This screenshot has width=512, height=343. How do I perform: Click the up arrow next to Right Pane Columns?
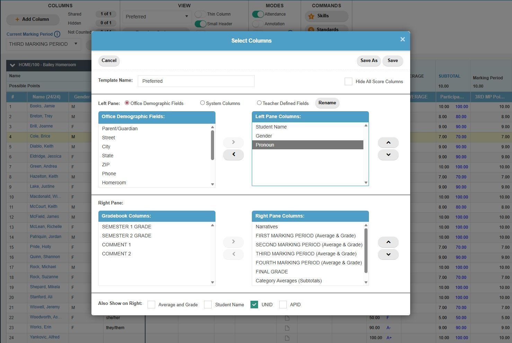pyautogui.click(x=388, y=242)
